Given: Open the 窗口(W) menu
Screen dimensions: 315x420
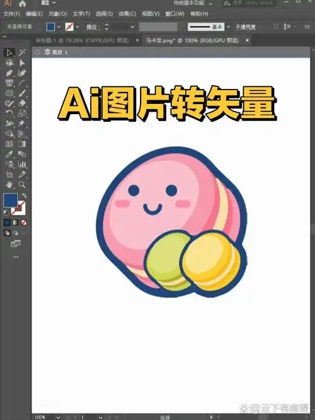Looking at the screenshot, I should pyautogui.click(x=175, y=14).
